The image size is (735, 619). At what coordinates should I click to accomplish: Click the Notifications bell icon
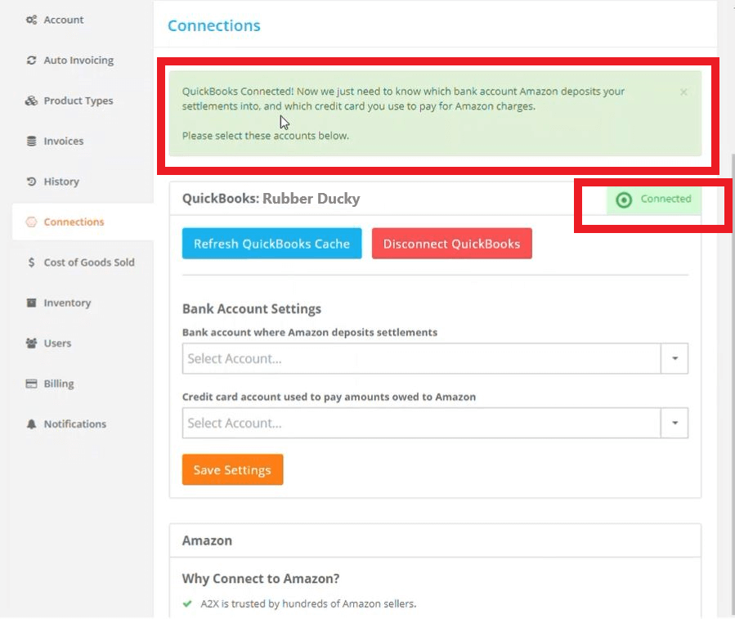[x=31, y=424]
